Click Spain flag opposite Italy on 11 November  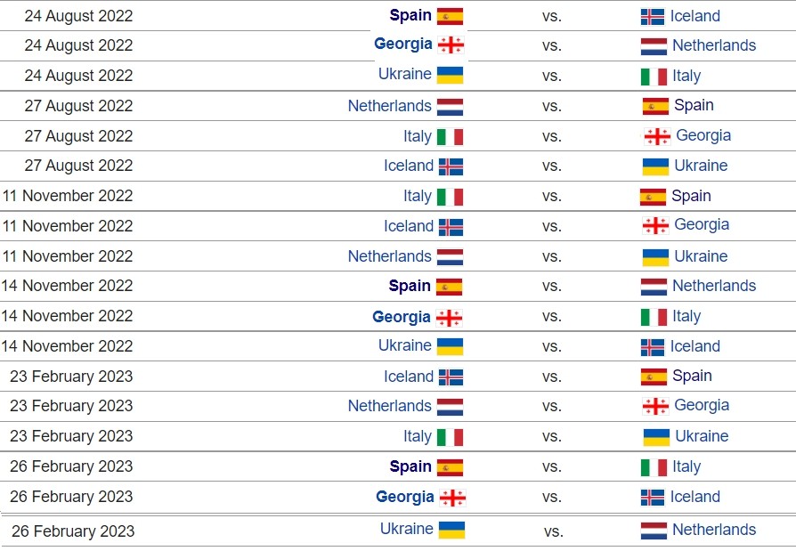coord(653,197)
